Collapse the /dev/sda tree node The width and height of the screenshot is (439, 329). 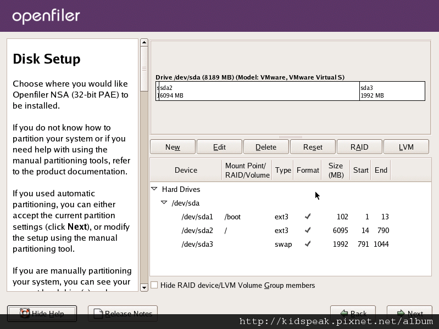(x=164, y=203)
